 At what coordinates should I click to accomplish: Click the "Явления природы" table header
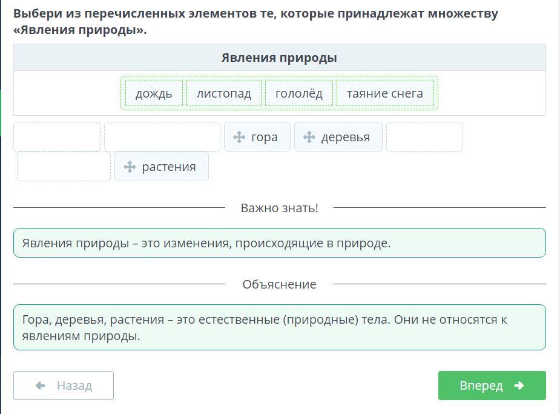pos(279,58)
